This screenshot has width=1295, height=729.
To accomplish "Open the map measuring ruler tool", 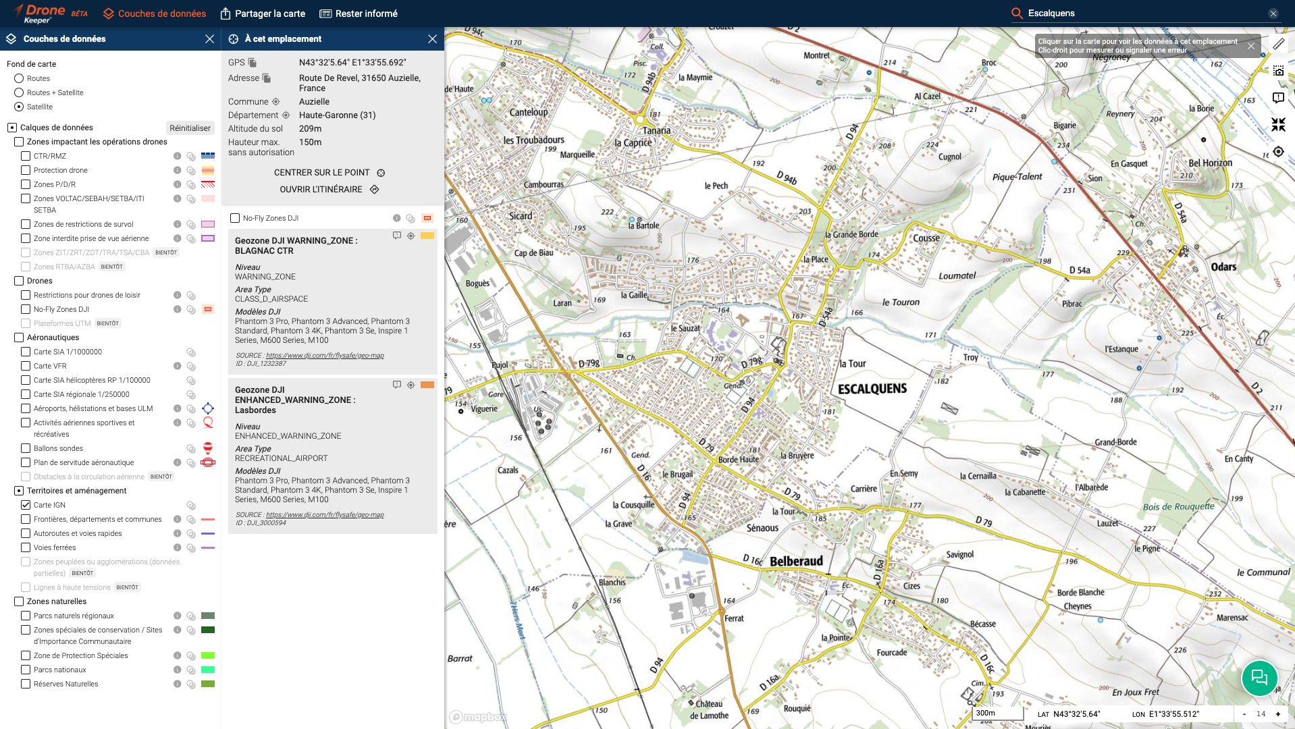I will pyautogui.click(x=1278, y=44).
